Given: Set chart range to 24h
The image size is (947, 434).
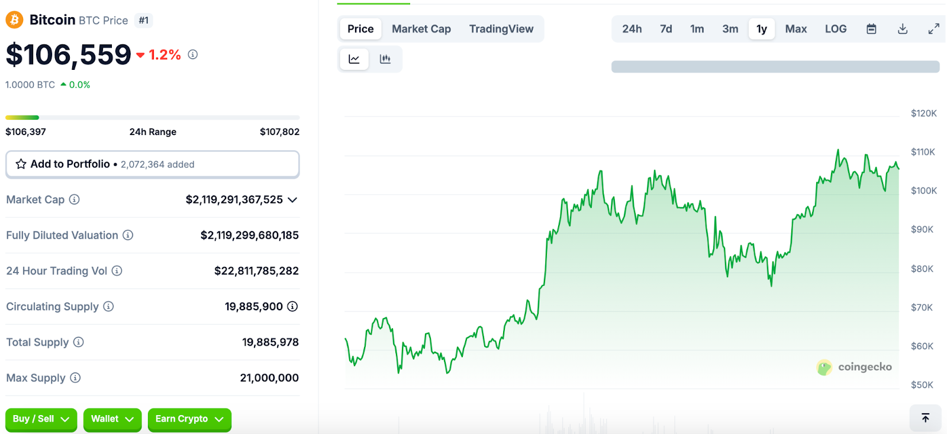Looking at the screenshot, I should point(632,29).
